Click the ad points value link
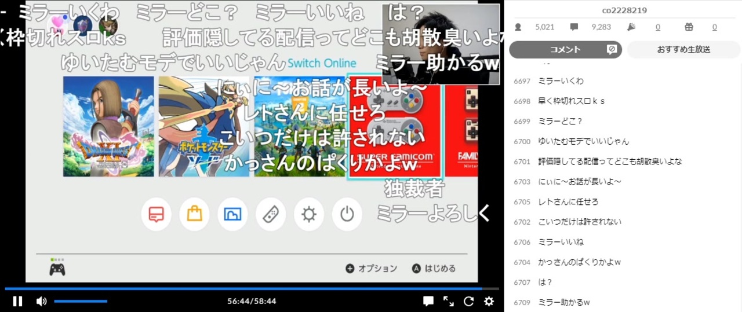The height and width of the screenshot is (312, 742). (658, 27)
